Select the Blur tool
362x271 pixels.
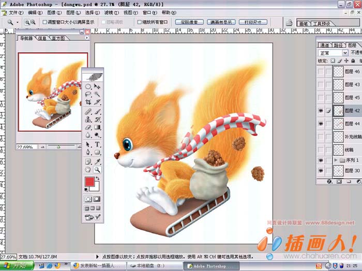(88, 135)
